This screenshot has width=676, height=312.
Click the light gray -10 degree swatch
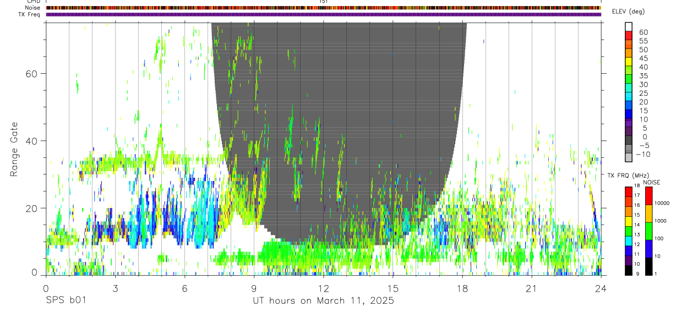pyautogui.click(x=629, y=157)
